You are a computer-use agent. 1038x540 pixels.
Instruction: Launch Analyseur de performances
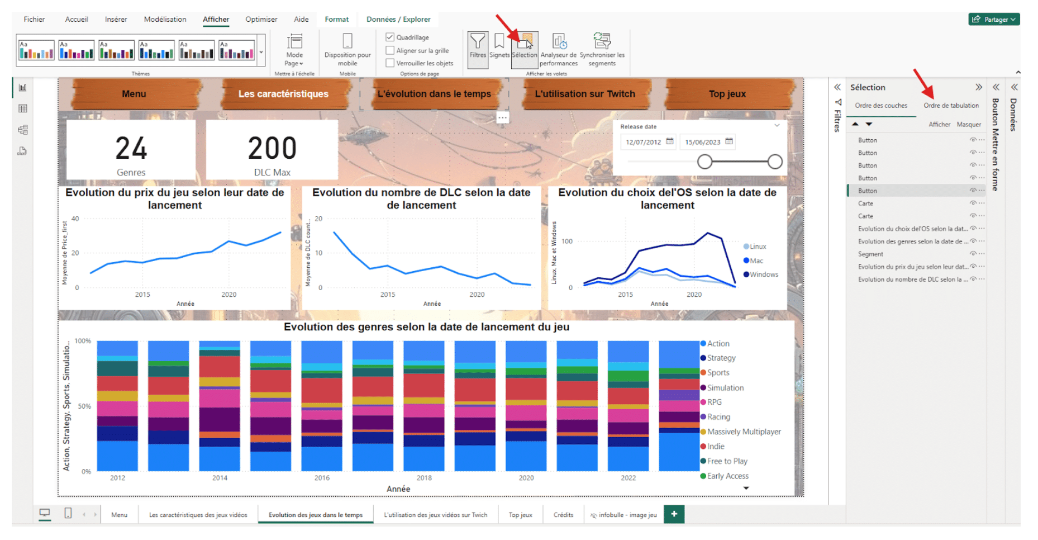tap(559, 47)
